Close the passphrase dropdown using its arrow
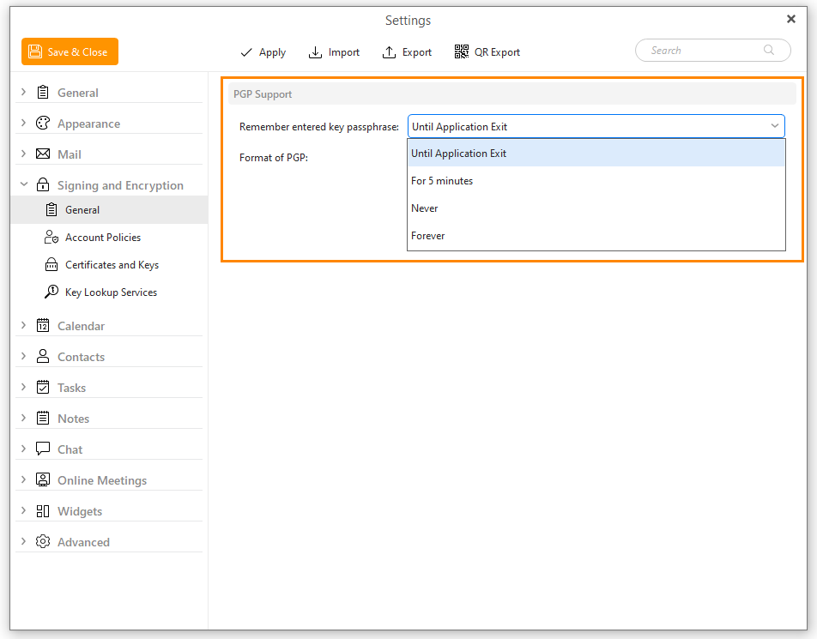 click(x=775, y=126)
